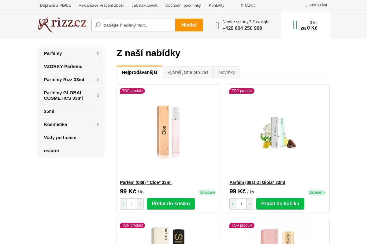Expand the Parfémy category arrow
367x244 pixels.
[98, 53]
